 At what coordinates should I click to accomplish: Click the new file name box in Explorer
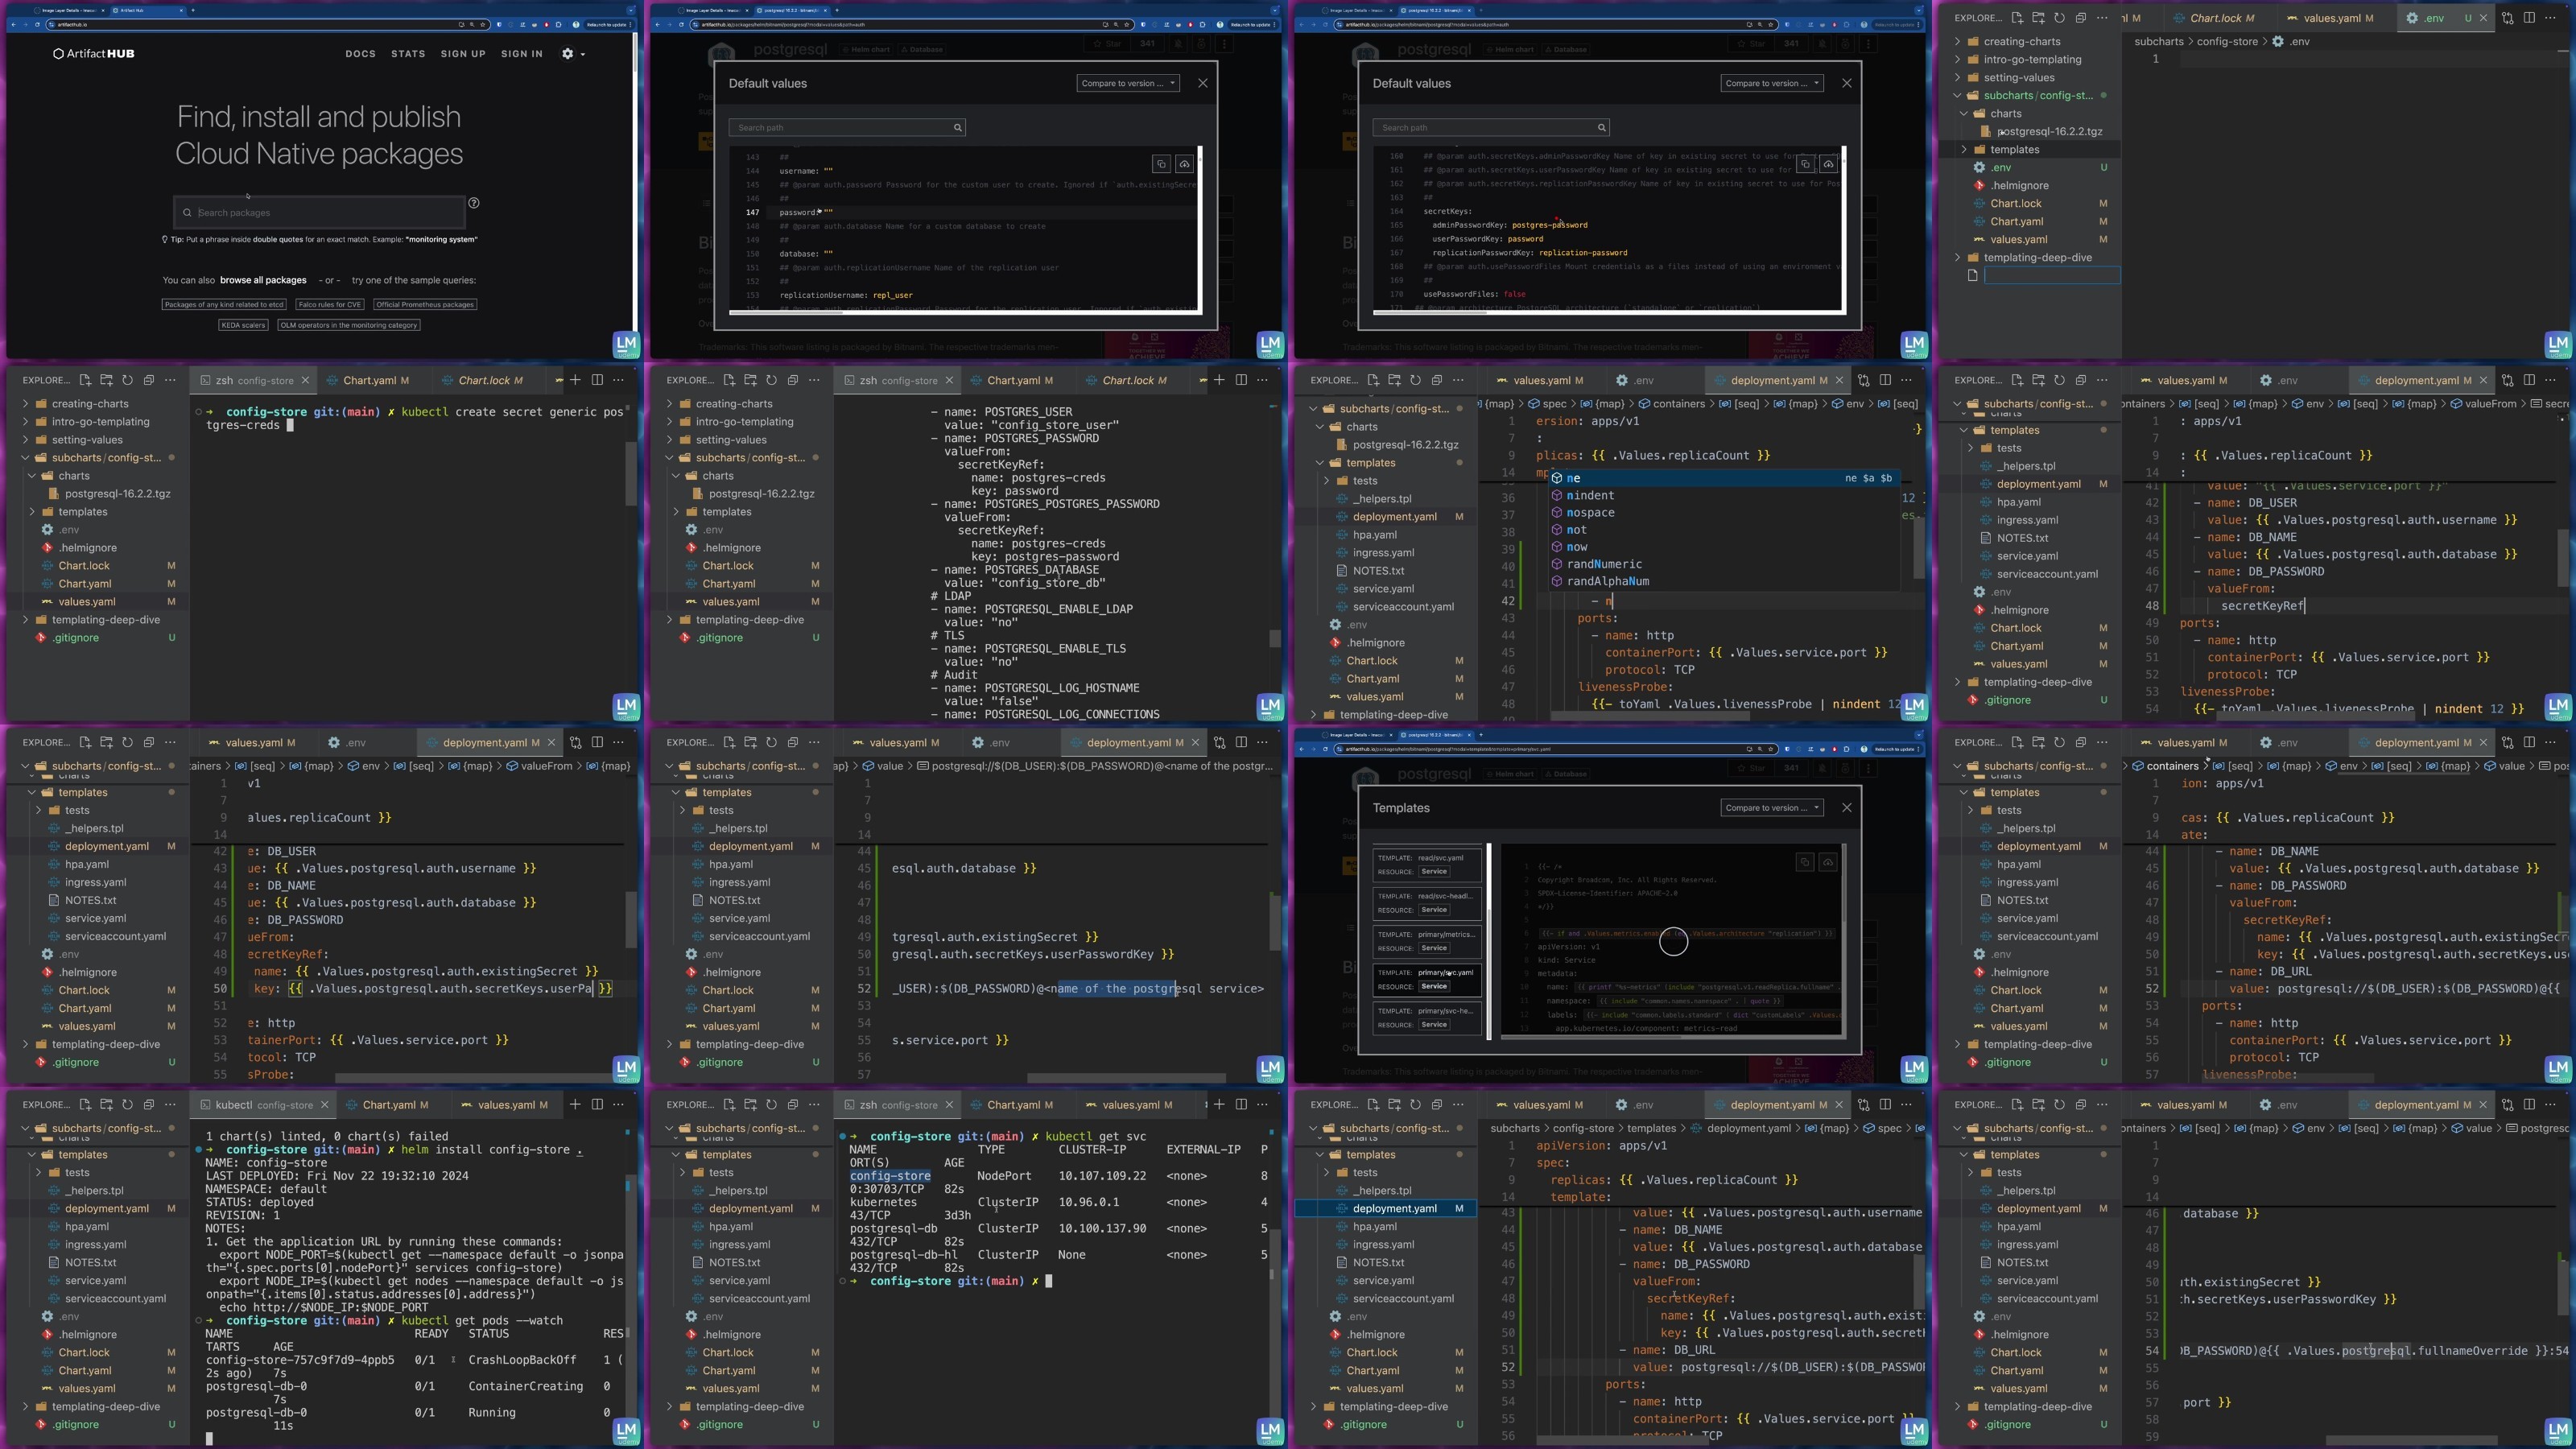(2051, 275)
